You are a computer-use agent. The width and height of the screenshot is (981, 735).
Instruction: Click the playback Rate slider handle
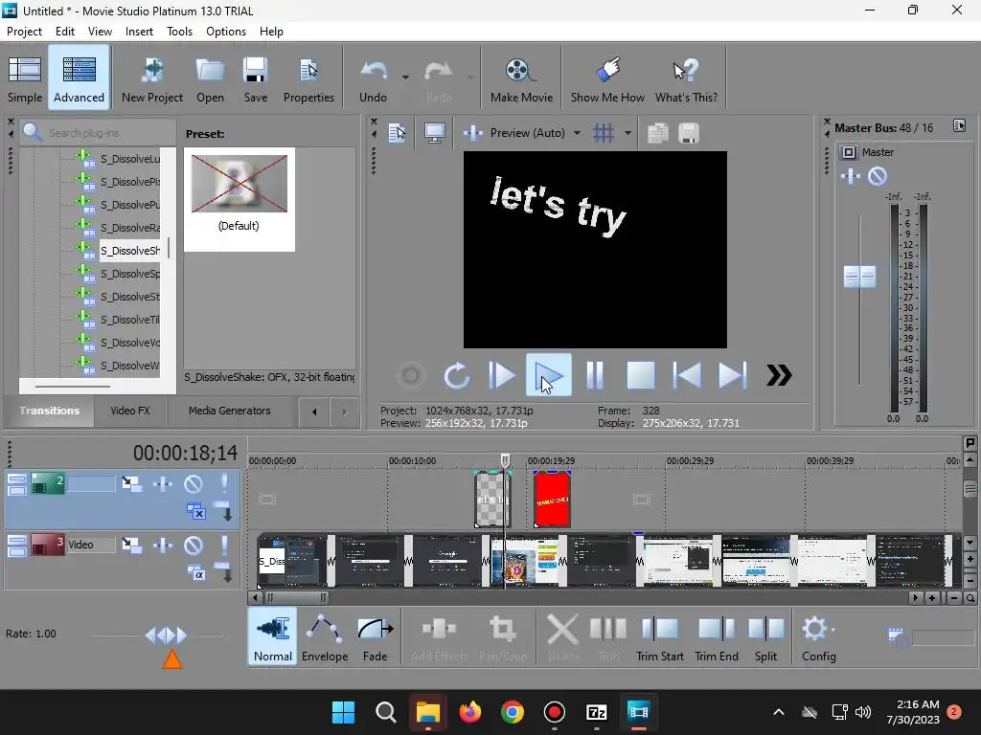[166, 635]
